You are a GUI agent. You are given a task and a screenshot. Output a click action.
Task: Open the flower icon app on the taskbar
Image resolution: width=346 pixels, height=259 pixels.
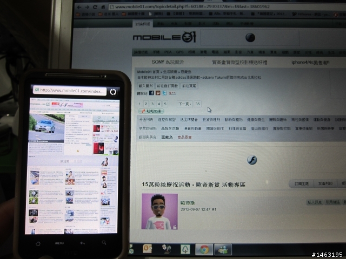click(167, 249)
